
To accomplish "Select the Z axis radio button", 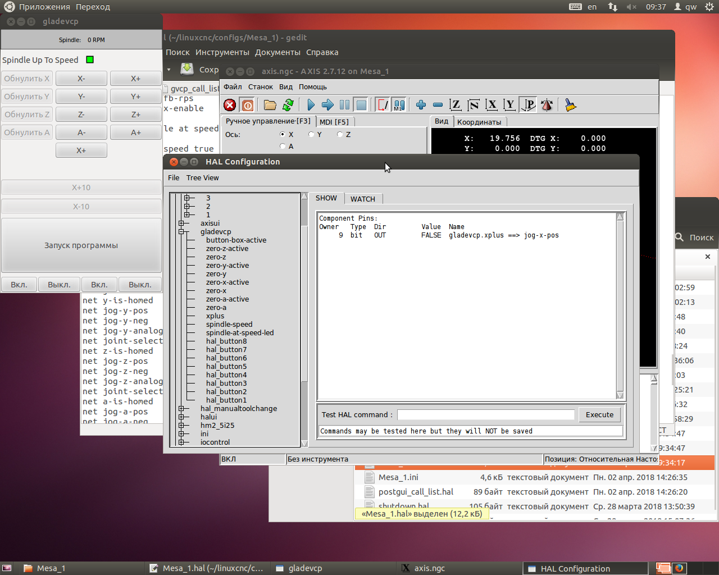I will pos(340,135).
